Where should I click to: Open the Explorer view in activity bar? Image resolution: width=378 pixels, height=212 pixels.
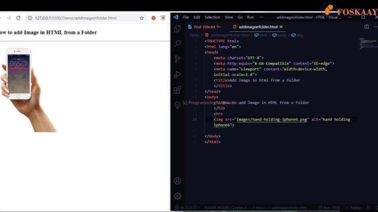click(177, 28)
